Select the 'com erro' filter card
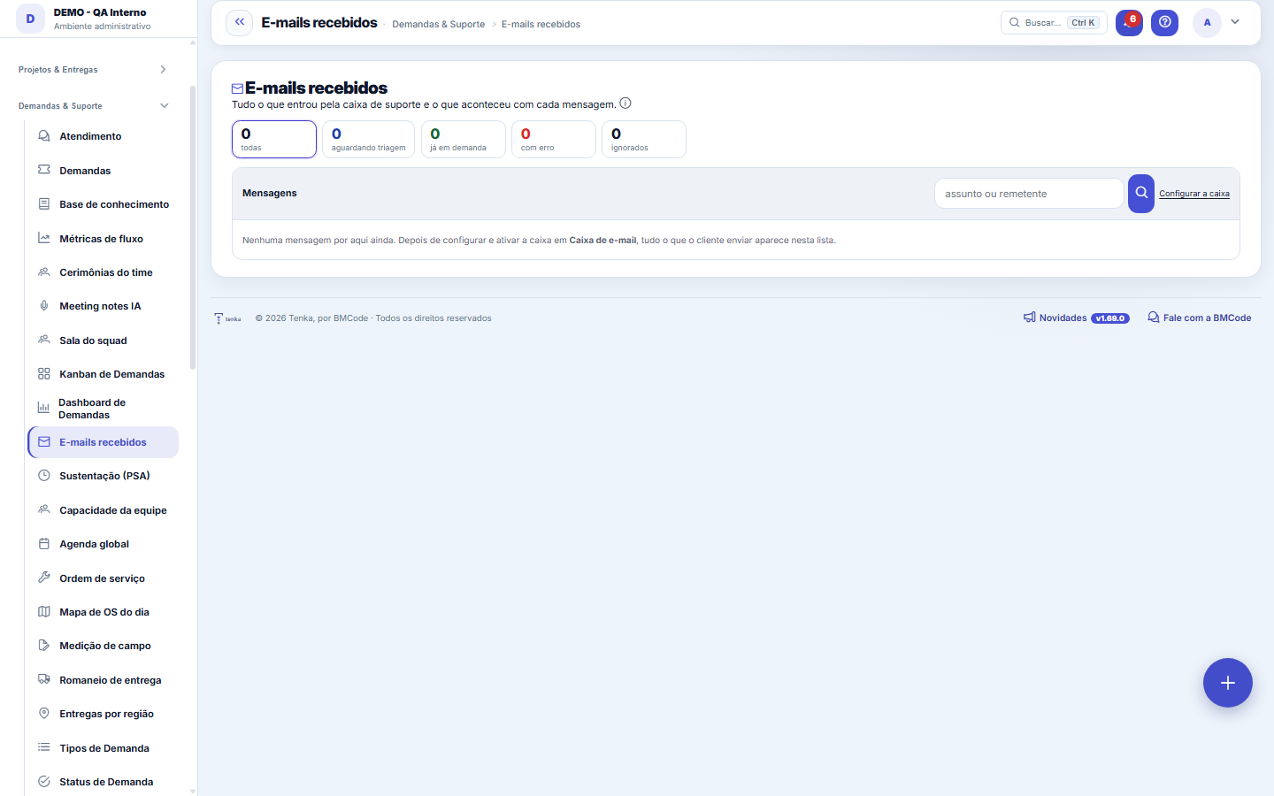Viewport: 1274px width, 796px height. tap(554, 139)
